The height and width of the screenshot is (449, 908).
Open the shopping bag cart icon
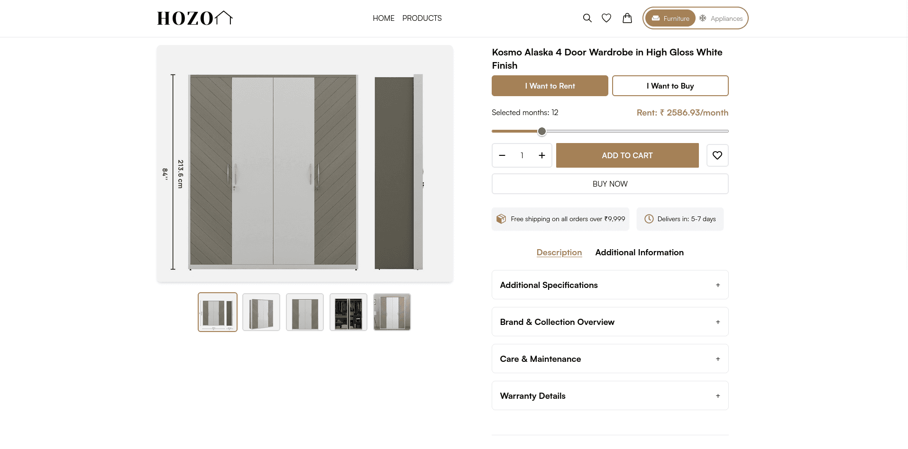pyautogui.click(x=627, y=18)
